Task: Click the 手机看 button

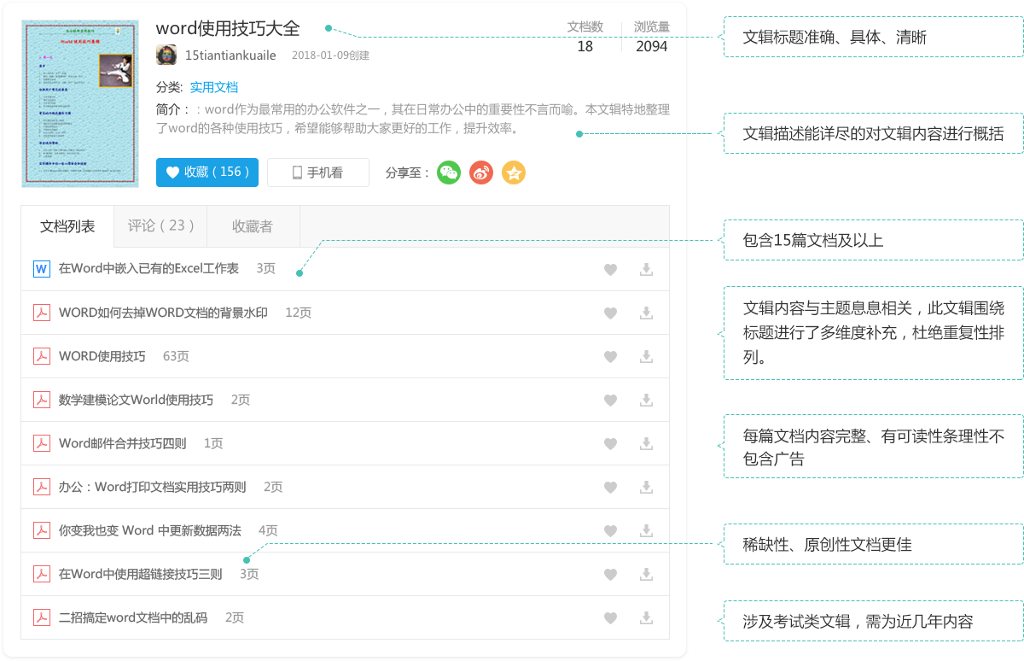Action: click(x=318, y=173)
